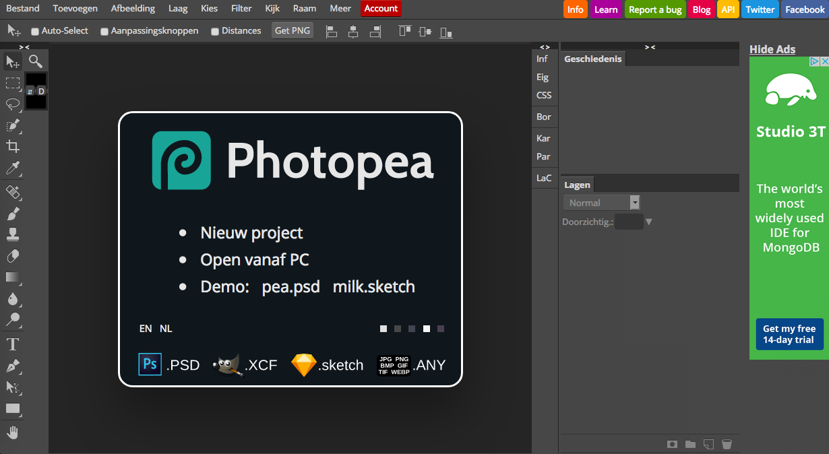Select the Lasso tool
The height and width of the screenshot is (454, 829).
click(13, 104)
